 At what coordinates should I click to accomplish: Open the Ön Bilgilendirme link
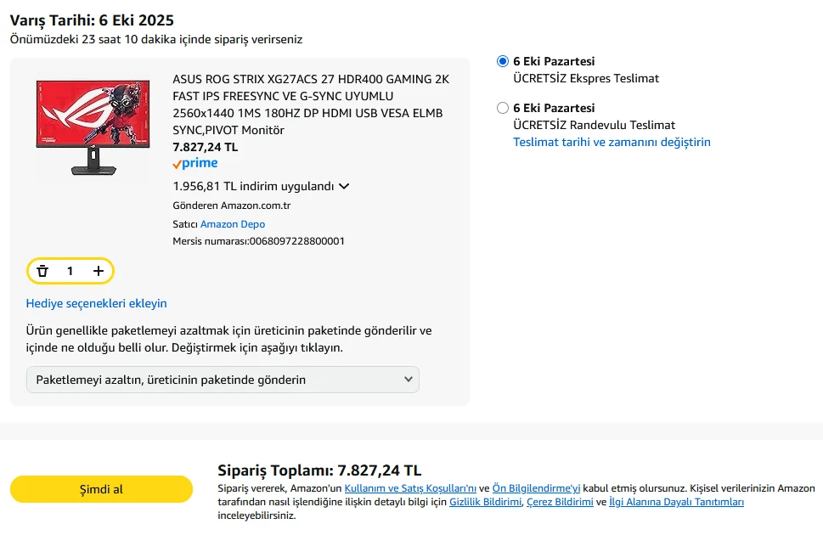(536, 488)
